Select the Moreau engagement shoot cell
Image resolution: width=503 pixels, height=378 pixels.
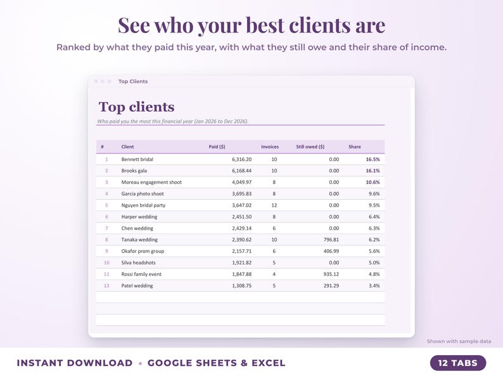(151, 183)
